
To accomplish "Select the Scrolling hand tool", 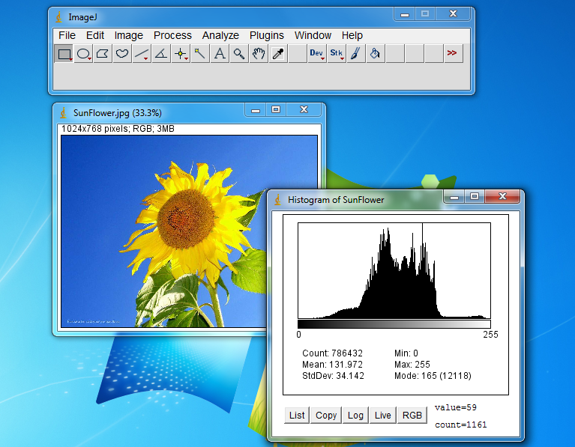I will click(259, 54).
